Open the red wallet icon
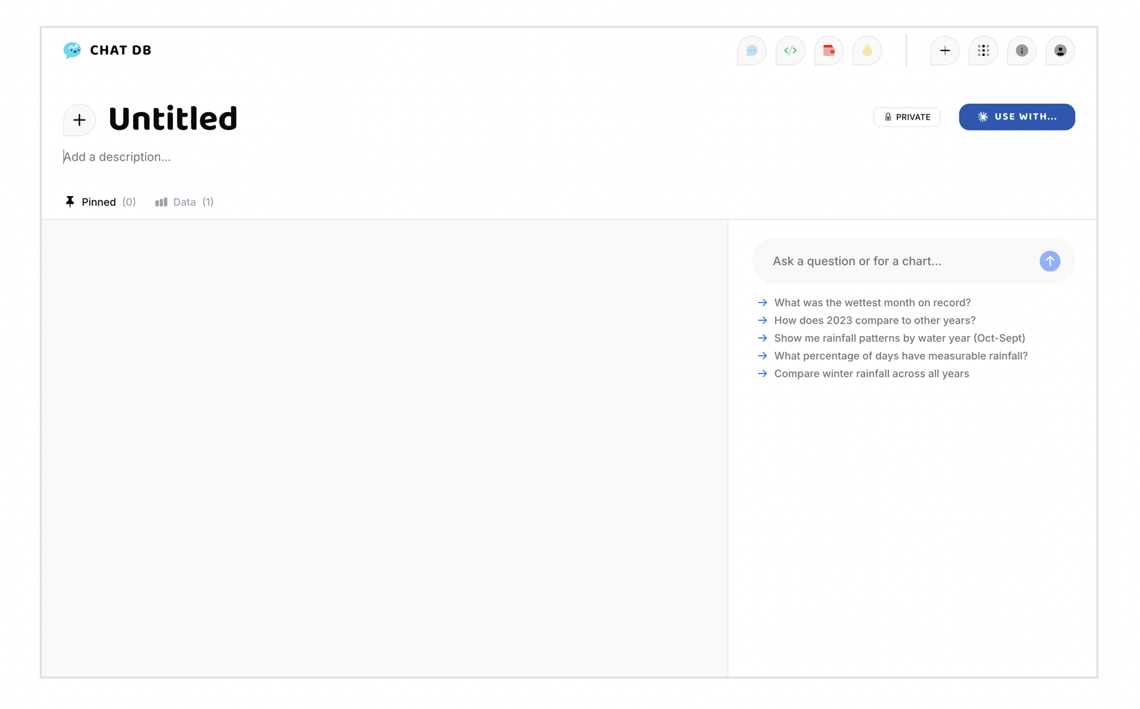 [828, 51]
